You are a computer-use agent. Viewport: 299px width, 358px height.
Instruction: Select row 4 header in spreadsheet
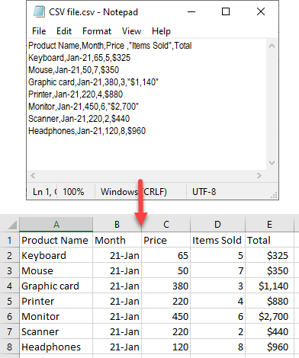tap(9, 286)
